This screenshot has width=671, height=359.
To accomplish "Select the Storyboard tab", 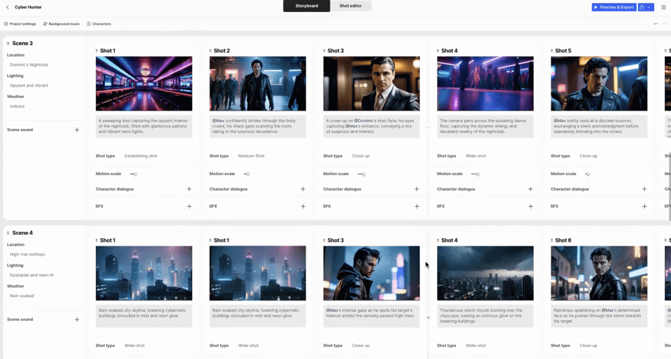I will [306, 6].
